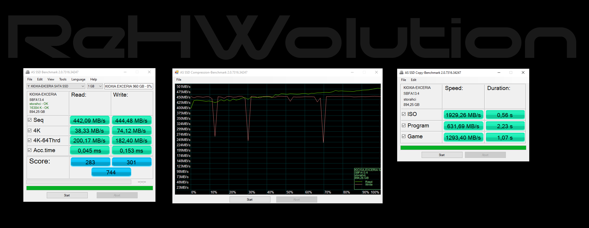Viewport: 589px width, 228px height.
Task: Click 4K read result 38,33 MB/s
Action: pos(90,131)
